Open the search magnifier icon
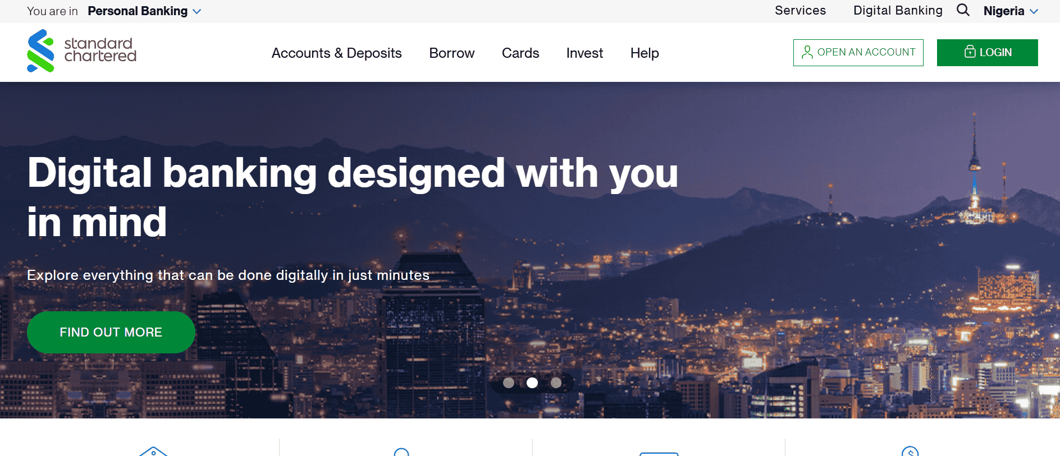The image size is (1060, 456). click(963, 10)
